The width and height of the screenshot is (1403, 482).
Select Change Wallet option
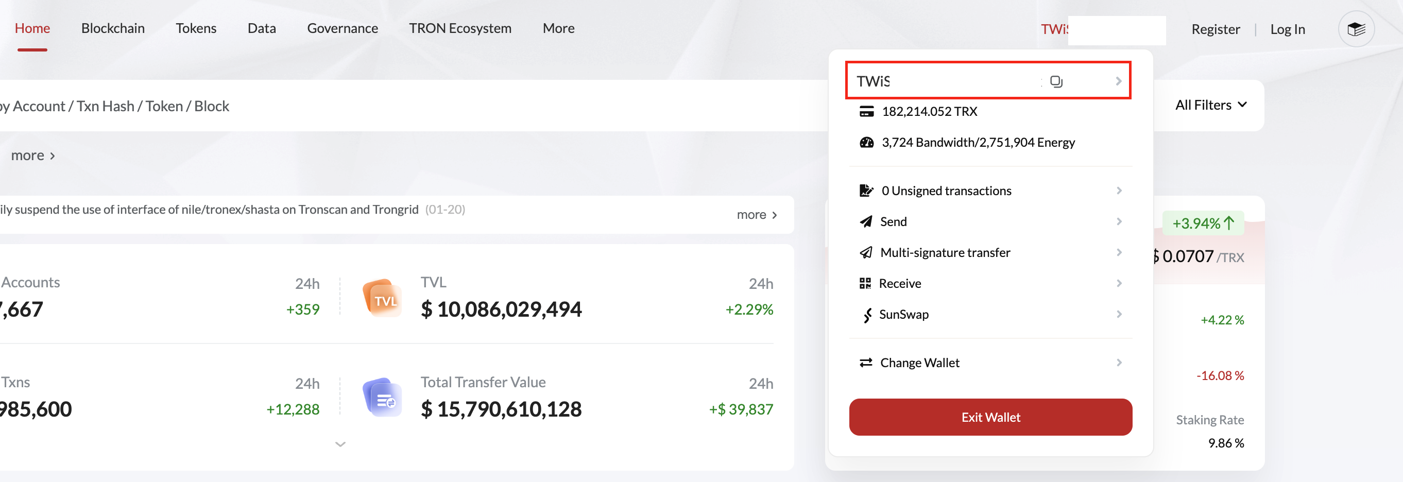(991, 363)
